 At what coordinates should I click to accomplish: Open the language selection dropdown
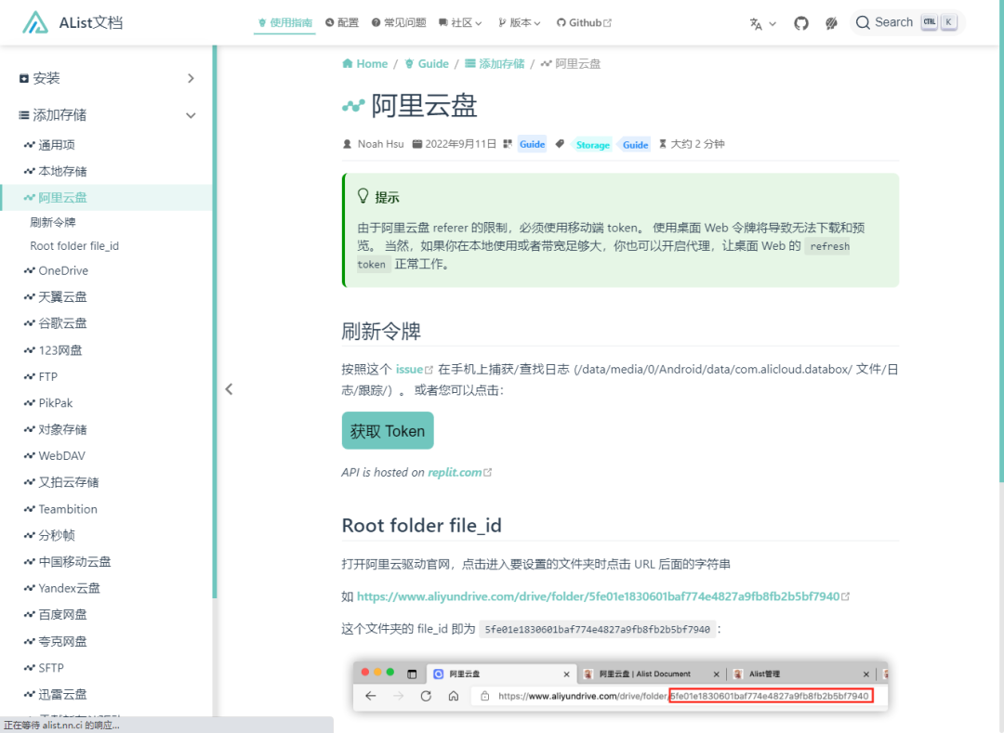(762, 23)
